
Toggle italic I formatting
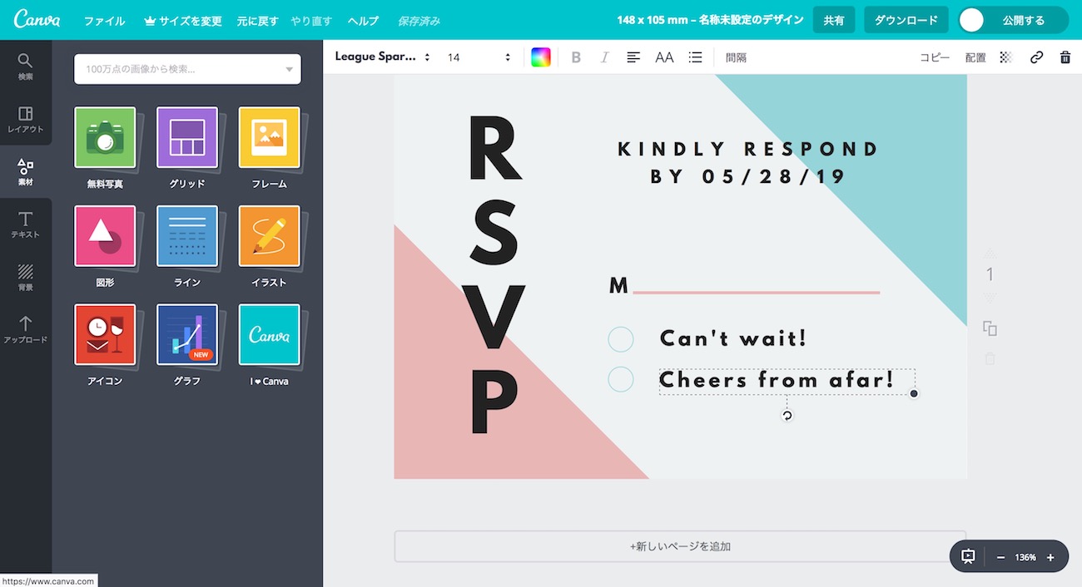click(605, 57)
